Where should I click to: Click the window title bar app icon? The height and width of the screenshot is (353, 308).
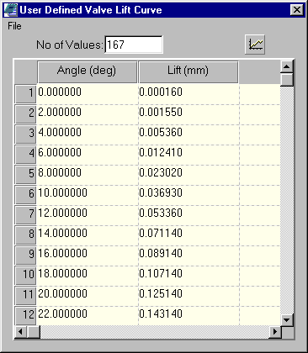click(x=11, y=10)
